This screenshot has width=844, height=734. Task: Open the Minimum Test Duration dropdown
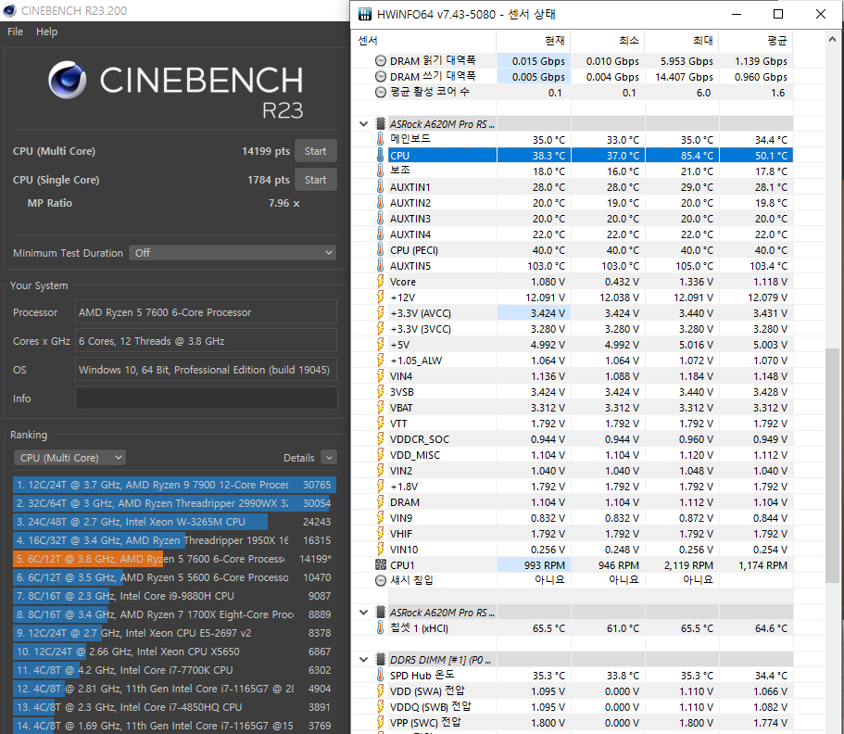[233, 253]
